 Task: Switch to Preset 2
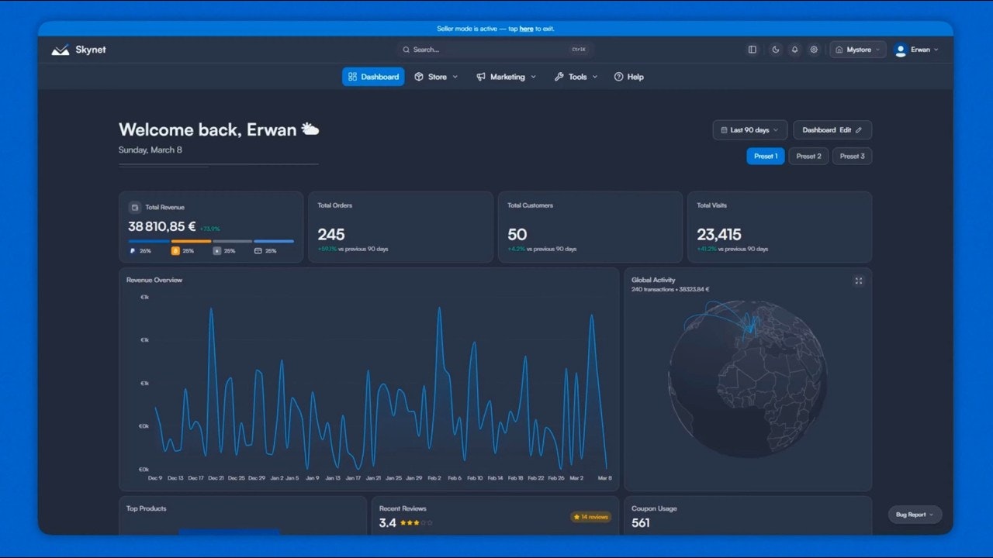point(808,156)
